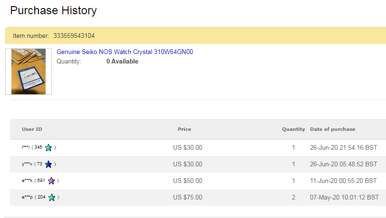Click the turquoise star beside user e***p
This screenshot has height=218, width=386.
(51, 198)
